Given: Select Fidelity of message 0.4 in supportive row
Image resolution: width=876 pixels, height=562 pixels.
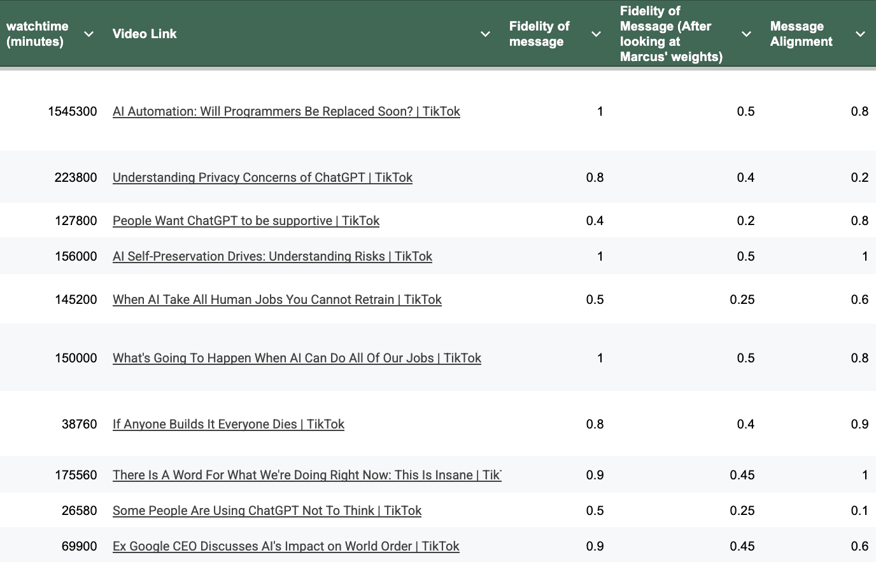Looking at the screenshot, I should tap(595, 221).
